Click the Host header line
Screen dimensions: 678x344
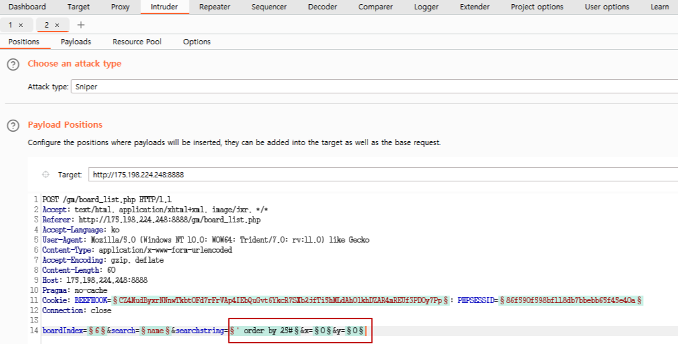pos(95,280)
